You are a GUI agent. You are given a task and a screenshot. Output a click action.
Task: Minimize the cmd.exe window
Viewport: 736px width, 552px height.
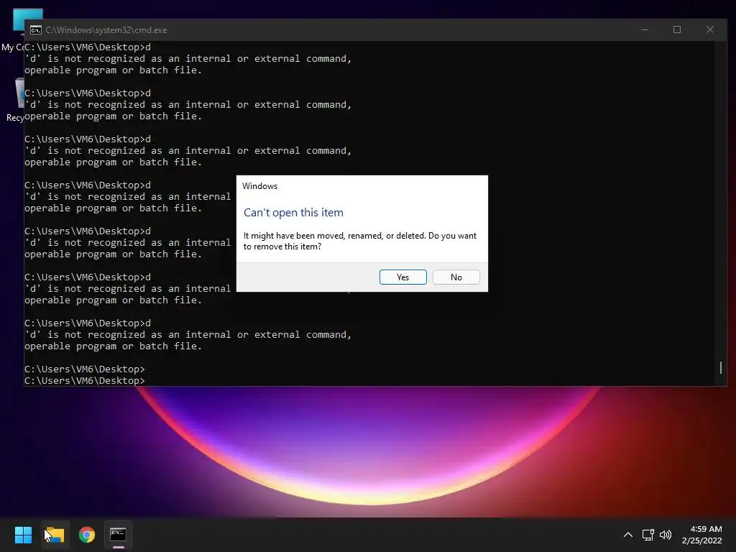click(645, 29)
